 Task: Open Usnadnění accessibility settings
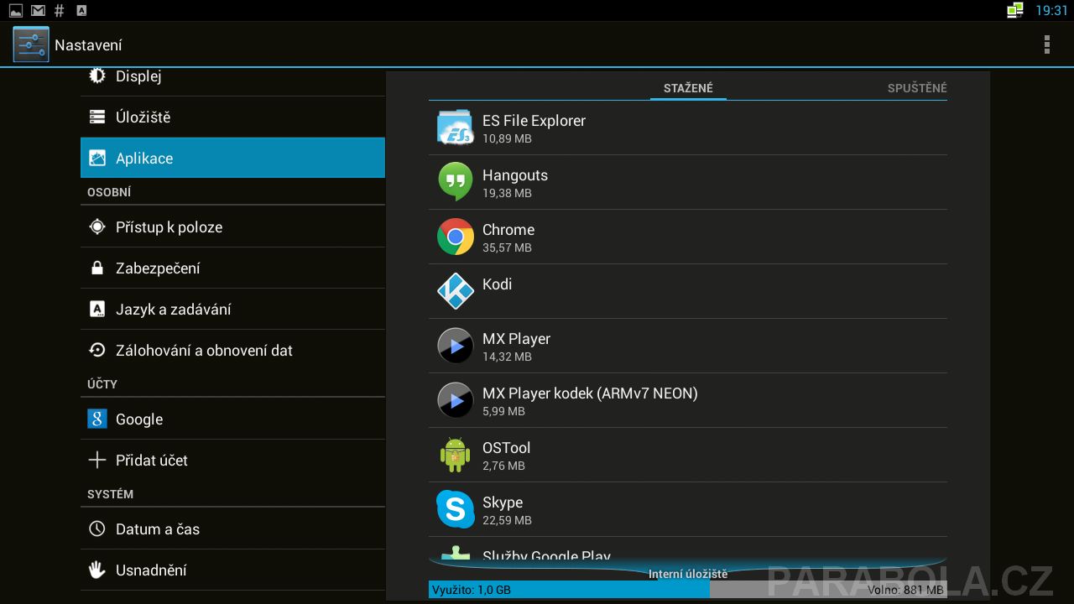[232, 570]
